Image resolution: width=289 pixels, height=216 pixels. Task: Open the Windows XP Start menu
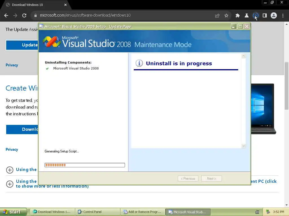coord(14,212)
